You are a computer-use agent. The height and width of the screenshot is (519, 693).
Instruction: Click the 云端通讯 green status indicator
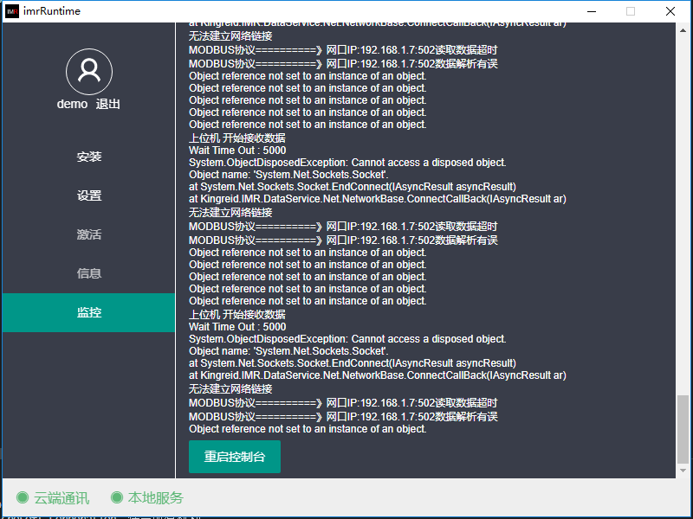coord(23,497)
